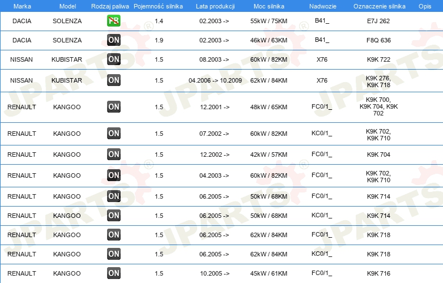
Task: Click the ON icon in the 62kW KC0/1_ Kangoo row
Action: tap(113, 254)
